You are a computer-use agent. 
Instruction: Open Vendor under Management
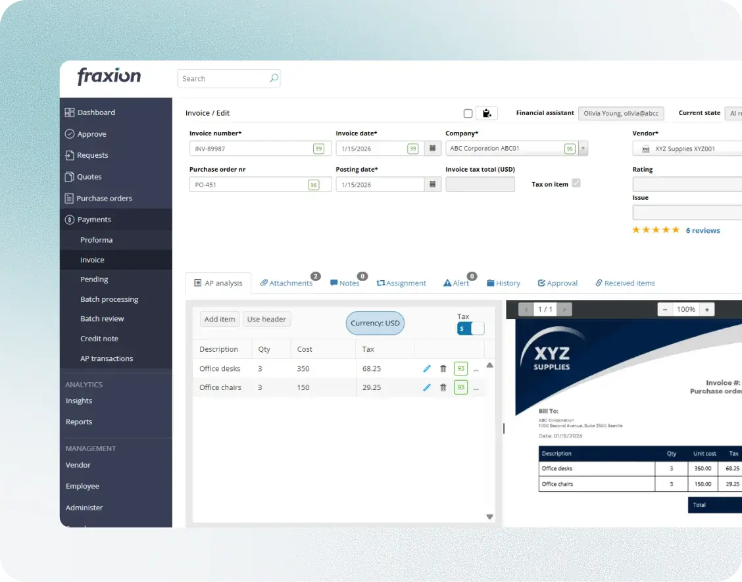pos(78,465)
